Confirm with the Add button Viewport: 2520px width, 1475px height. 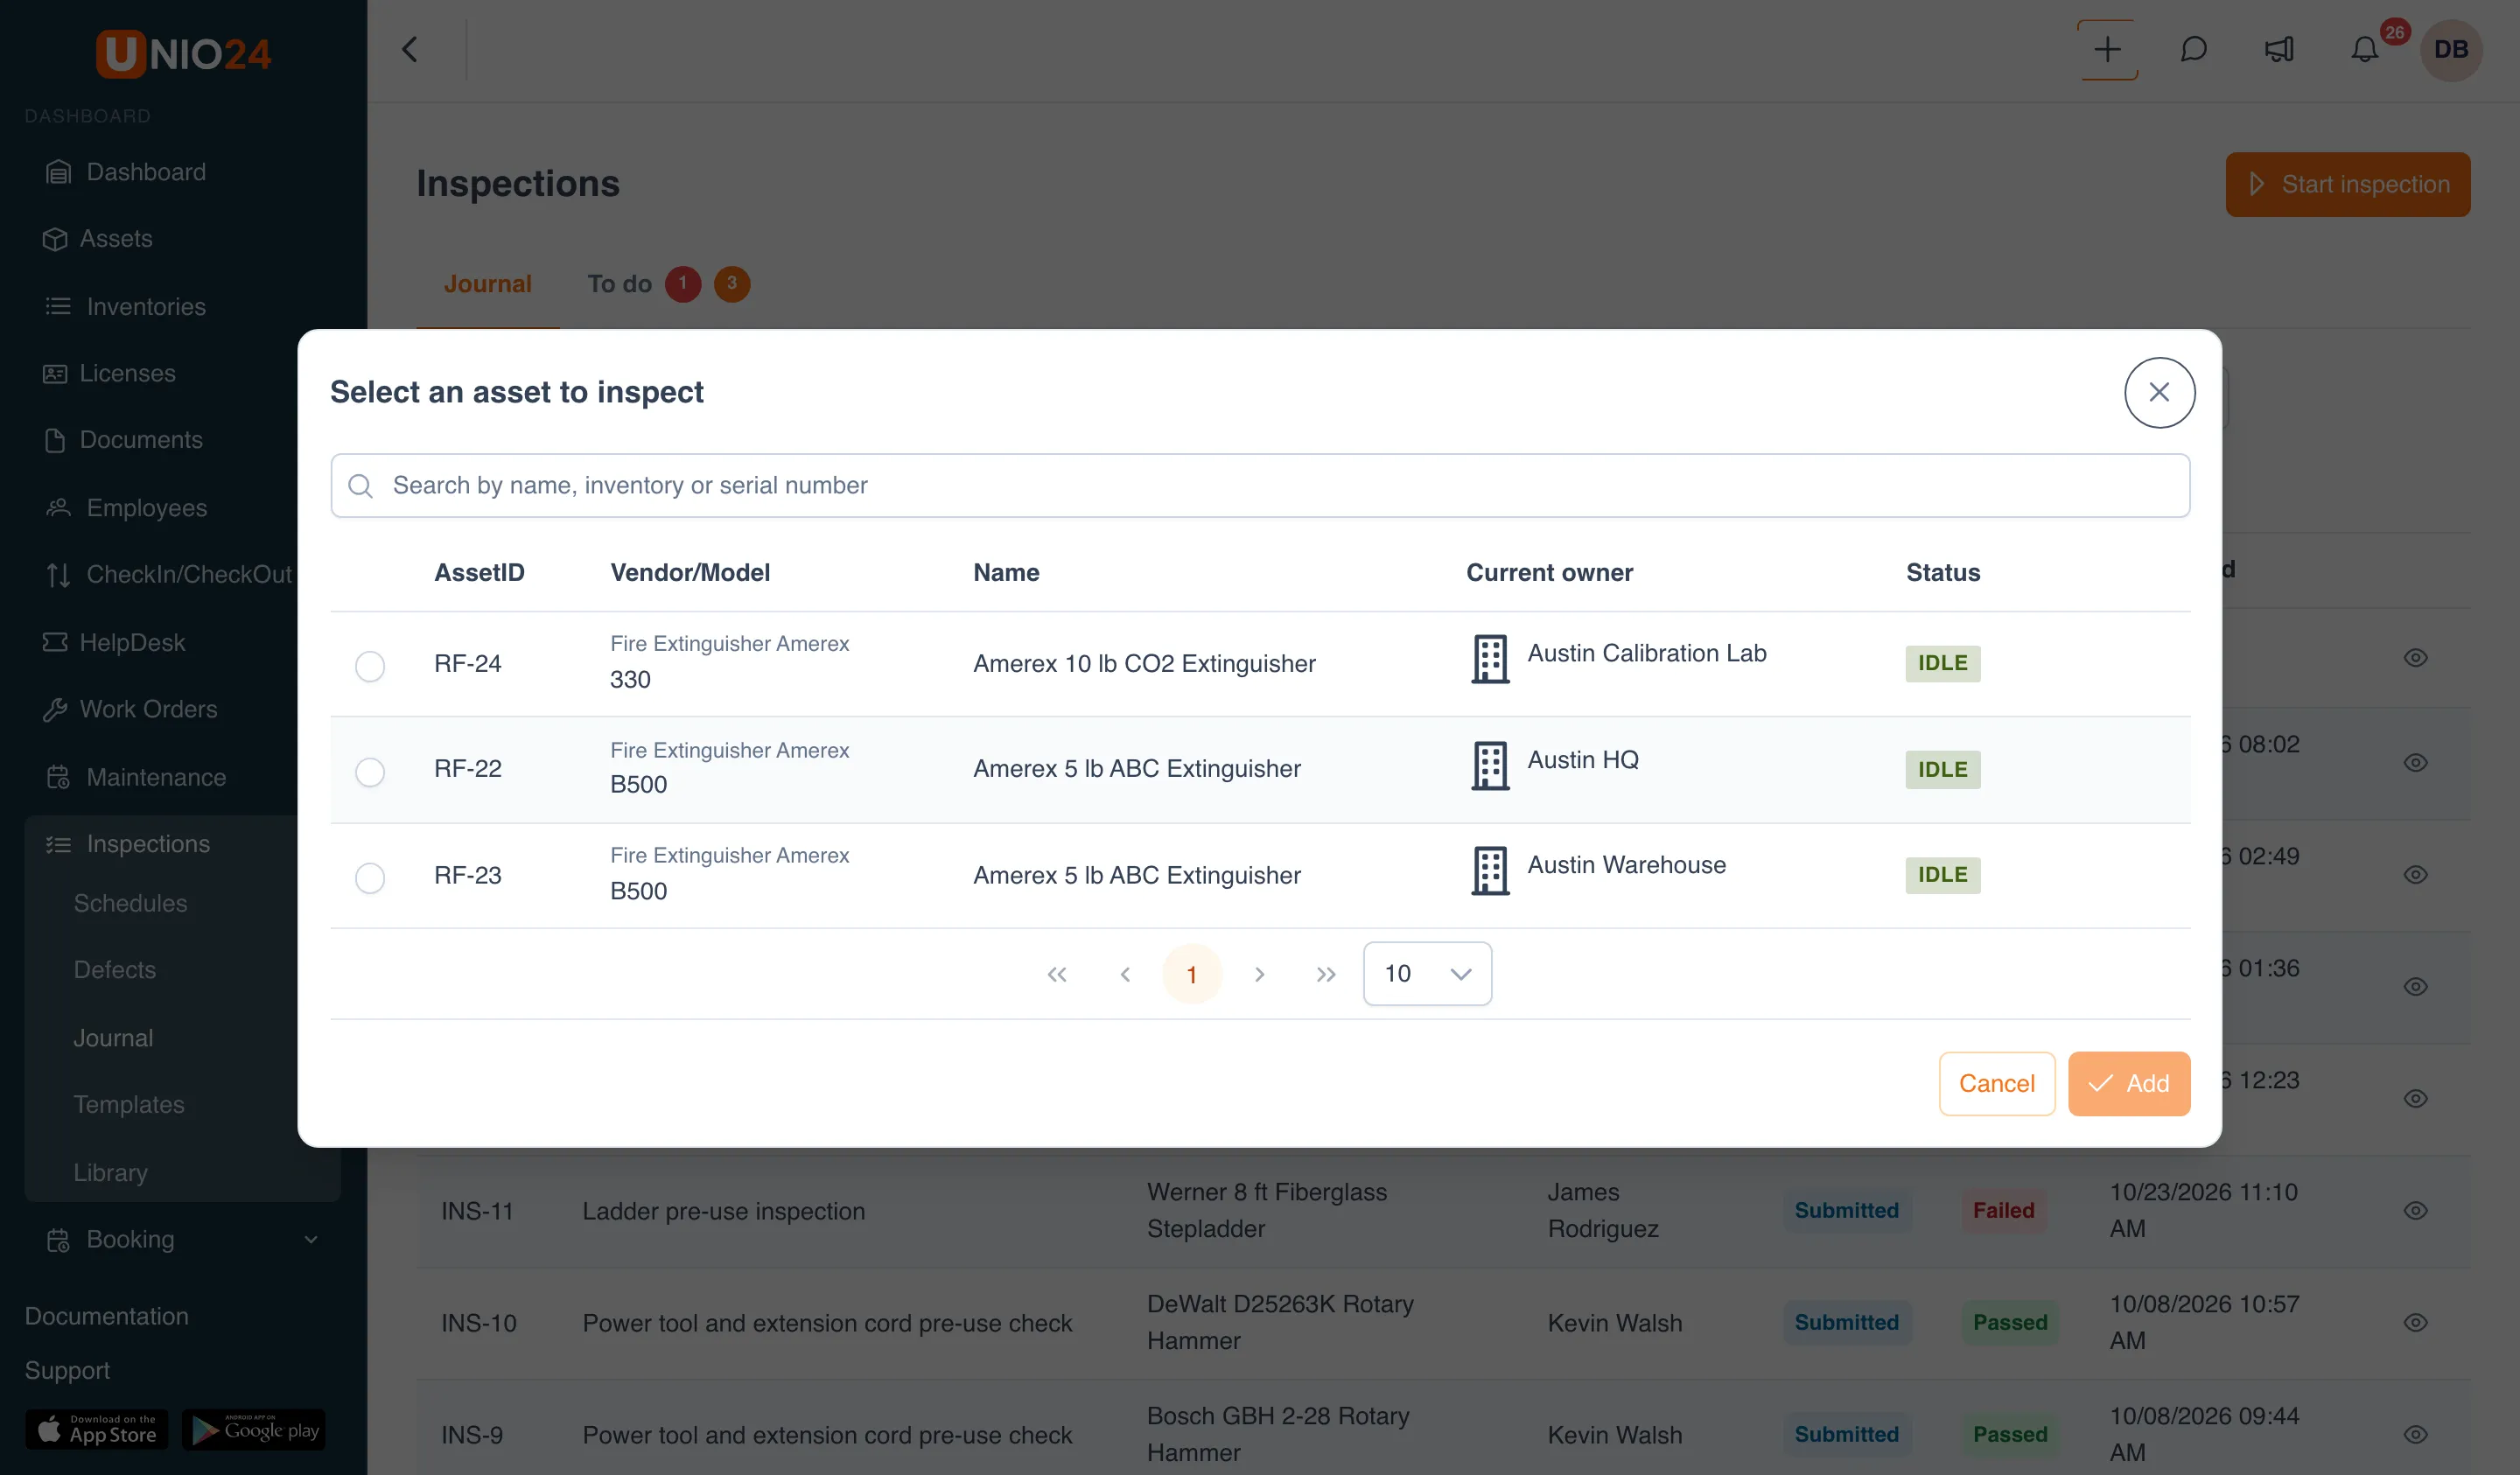point(2129,1083)
